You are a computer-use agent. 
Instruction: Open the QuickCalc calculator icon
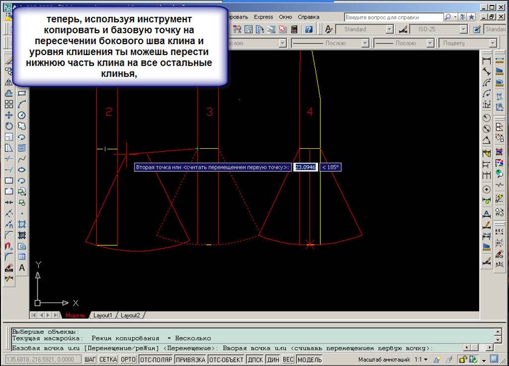294,29
